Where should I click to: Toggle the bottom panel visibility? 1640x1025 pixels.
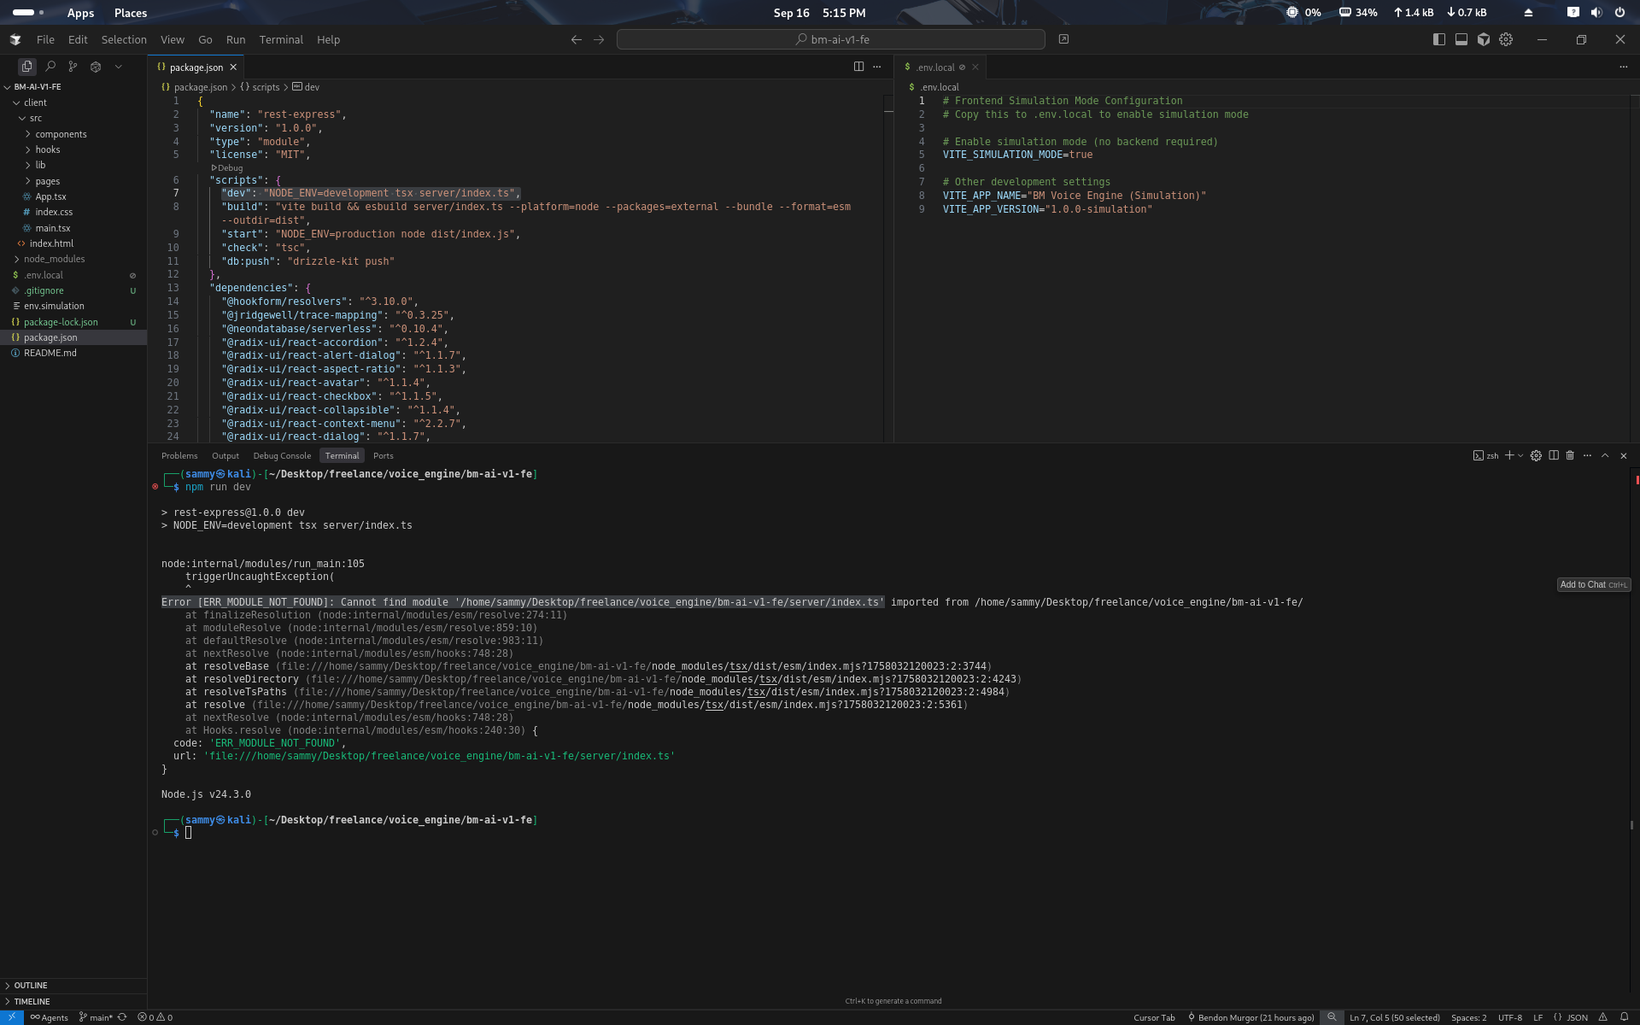click(1461, 39)
